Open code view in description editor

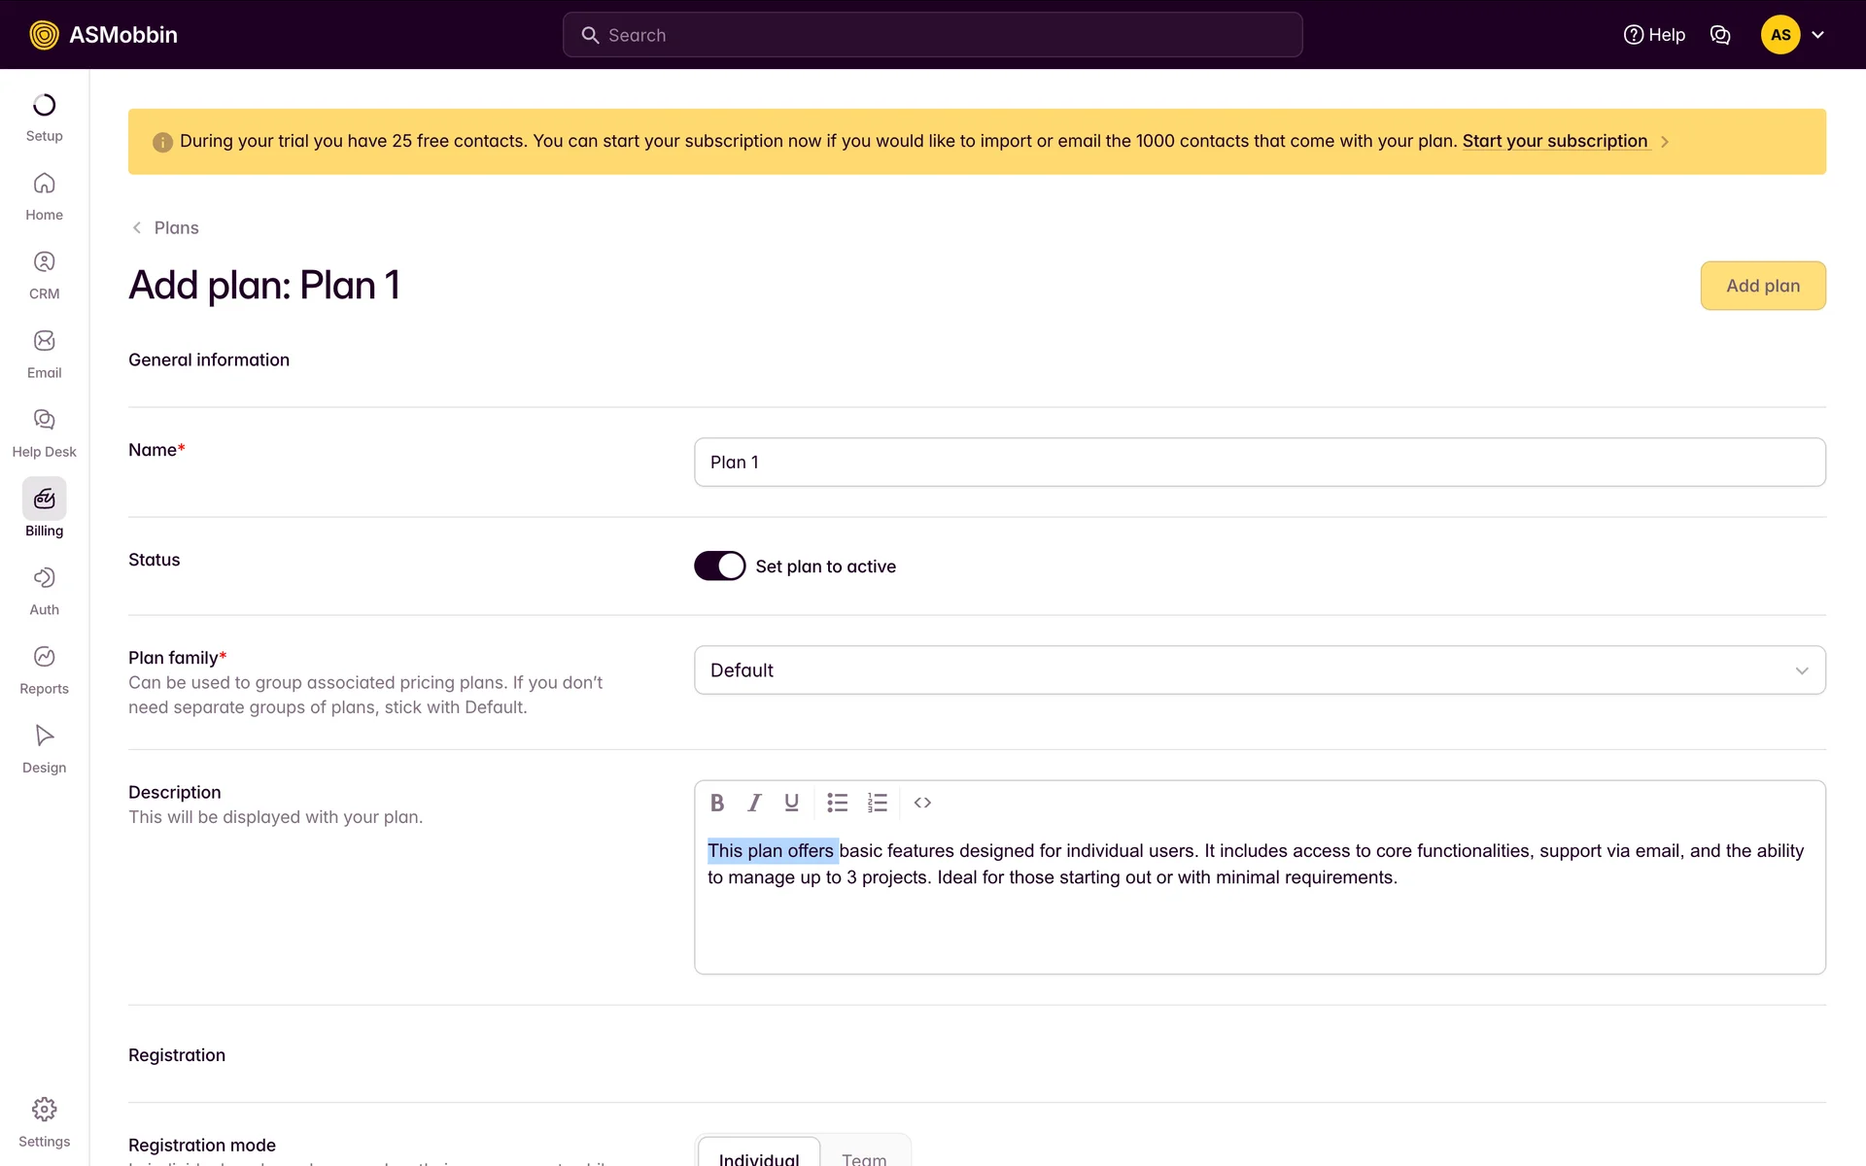pos(922,803)
